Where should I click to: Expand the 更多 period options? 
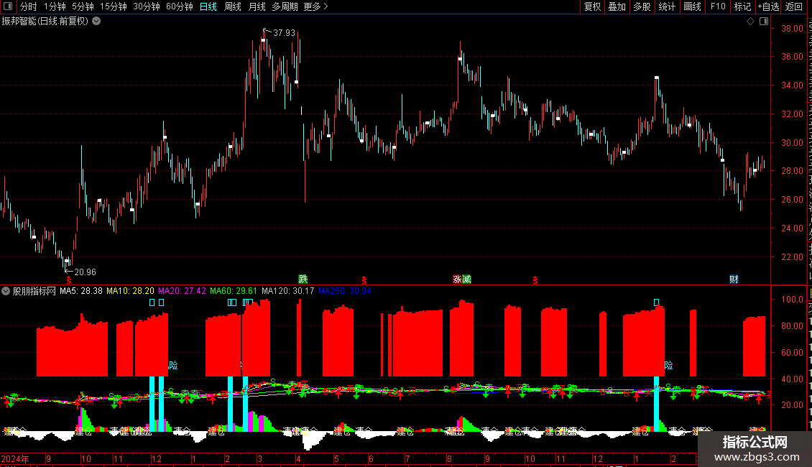(x=316, y=6)
